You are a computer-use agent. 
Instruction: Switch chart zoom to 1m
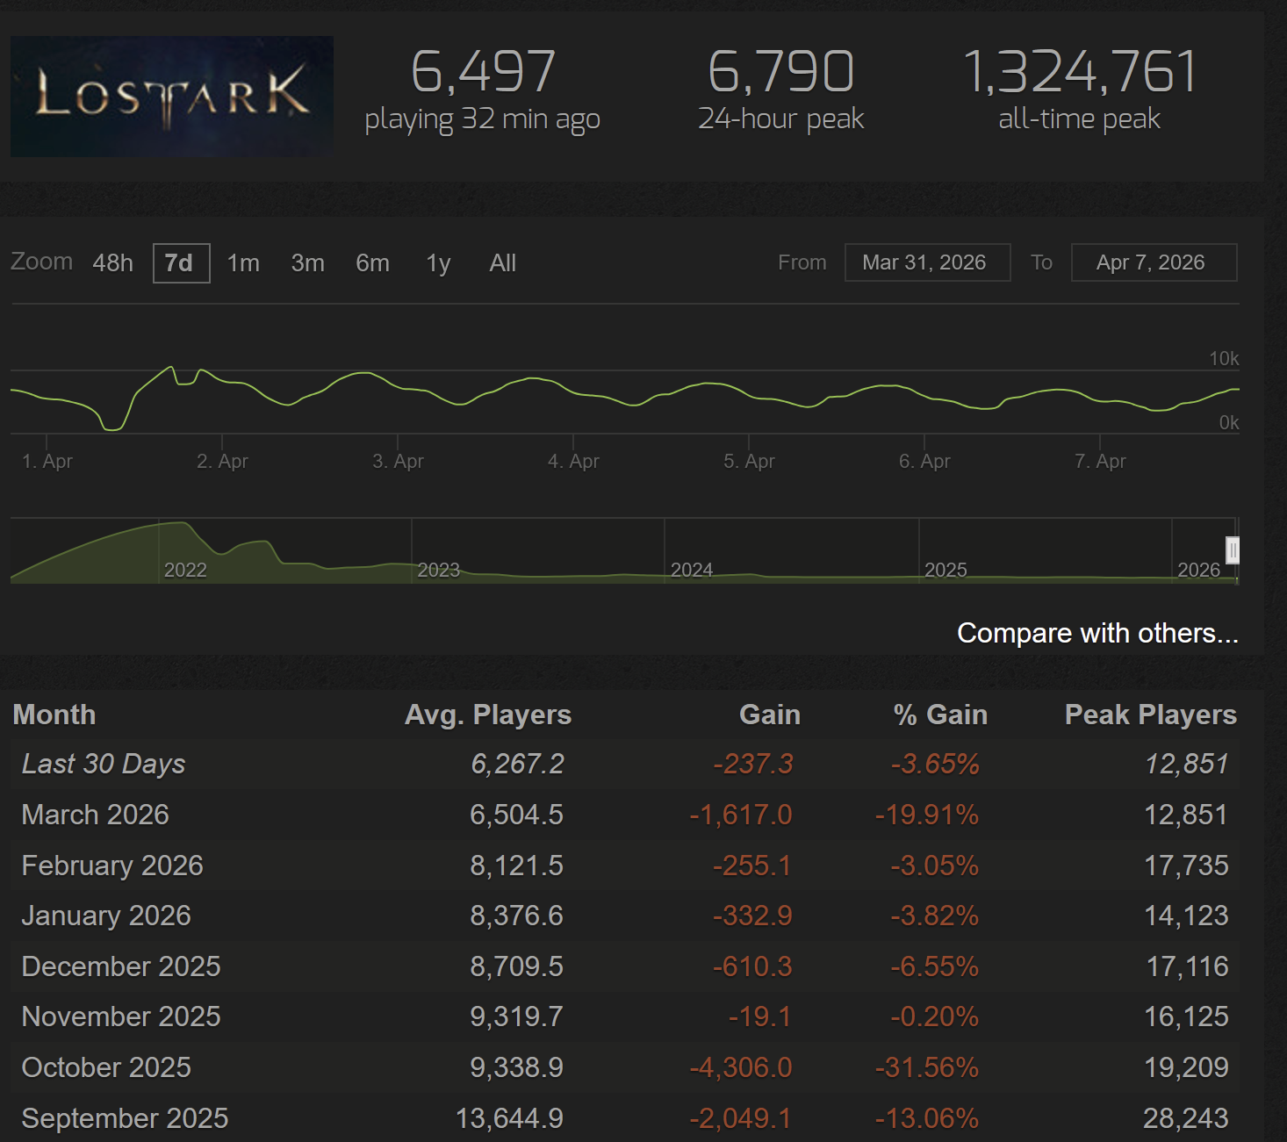tap(243, 263)
